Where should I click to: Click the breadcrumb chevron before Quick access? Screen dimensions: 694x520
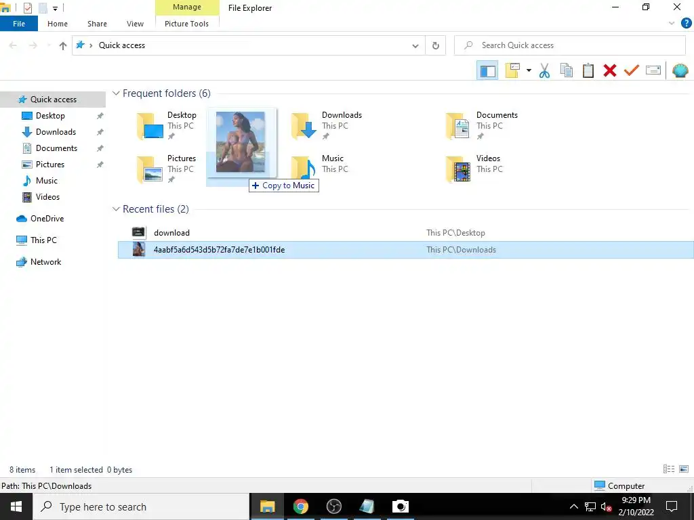point(91,45)
